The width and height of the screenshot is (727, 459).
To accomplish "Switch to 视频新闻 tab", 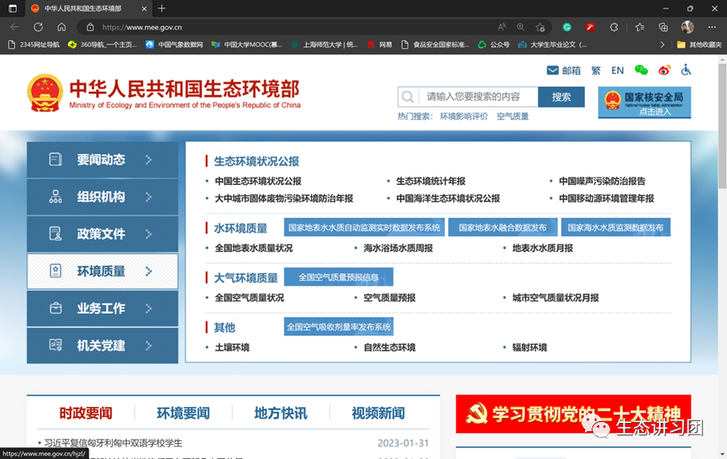I will click(378, 413).
